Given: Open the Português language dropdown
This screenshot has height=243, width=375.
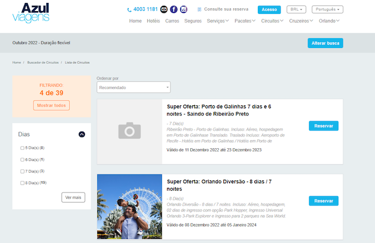Looking at the screenshot, I should point(328,9).
